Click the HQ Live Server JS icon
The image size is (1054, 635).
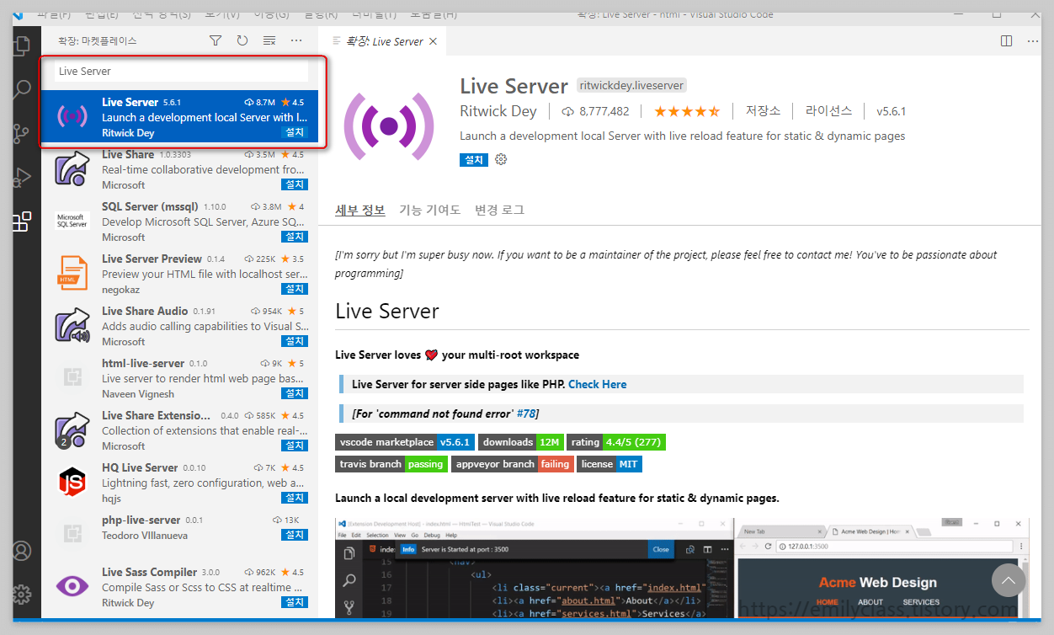click(72, 483)
